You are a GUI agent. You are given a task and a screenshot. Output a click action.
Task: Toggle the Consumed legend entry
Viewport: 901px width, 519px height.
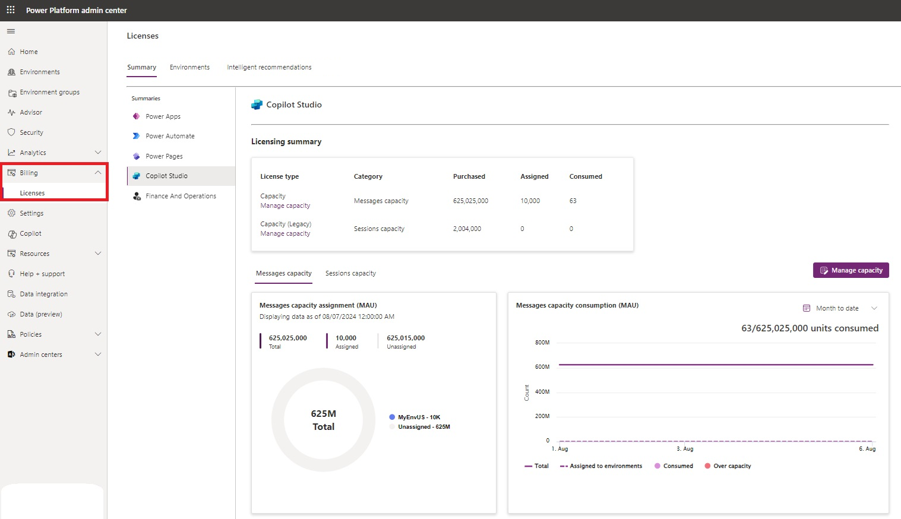674,466
